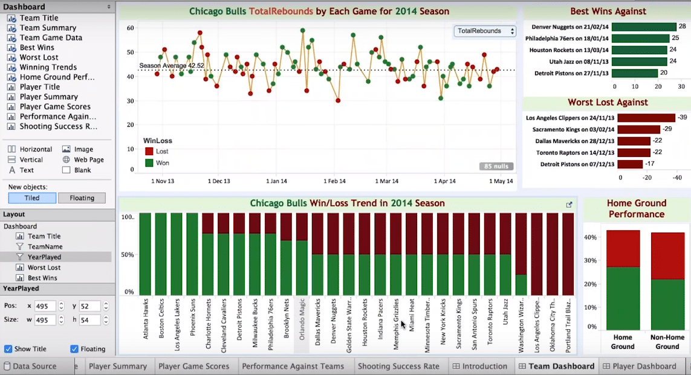This screenshot has width=691, height=375.
Task: Select the Dashboard root in Layout tree
Action: [x=21, y=226]
